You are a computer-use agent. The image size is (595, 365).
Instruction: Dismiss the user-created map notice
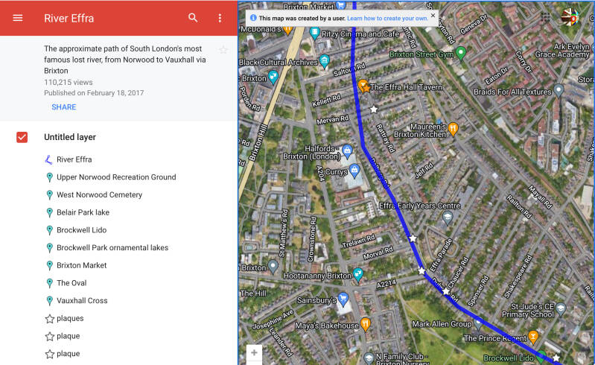click(x=433, y=16)
